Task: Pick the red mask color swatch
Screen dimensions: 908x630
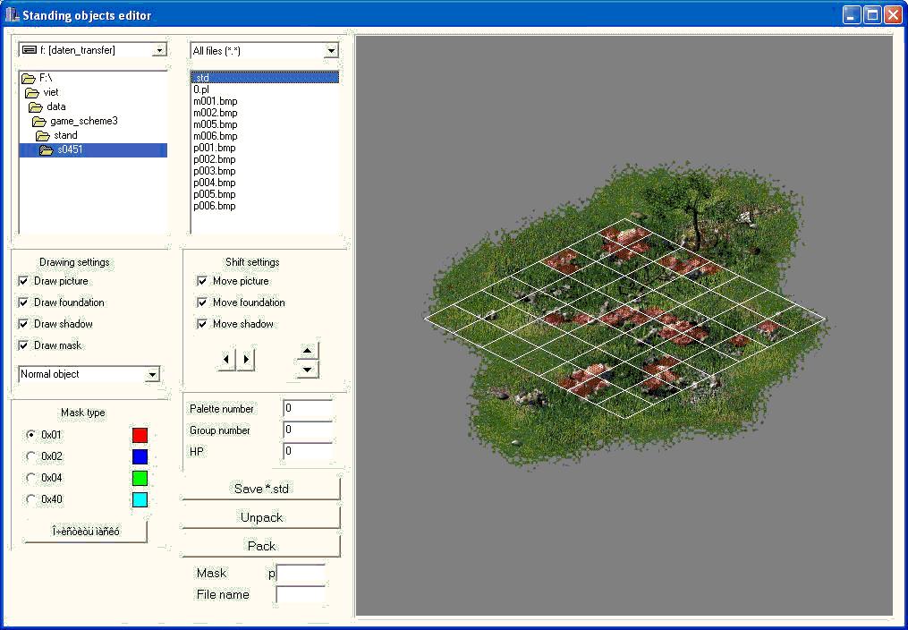Action: (x=140, y=435)
